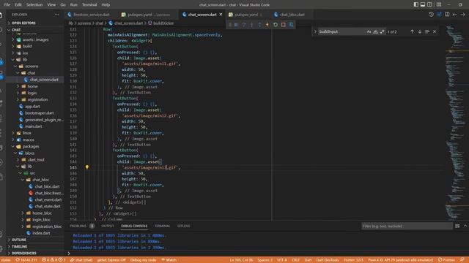Stop debugging with red square icon
Screen dimensions: 469x263
point(284,25)
